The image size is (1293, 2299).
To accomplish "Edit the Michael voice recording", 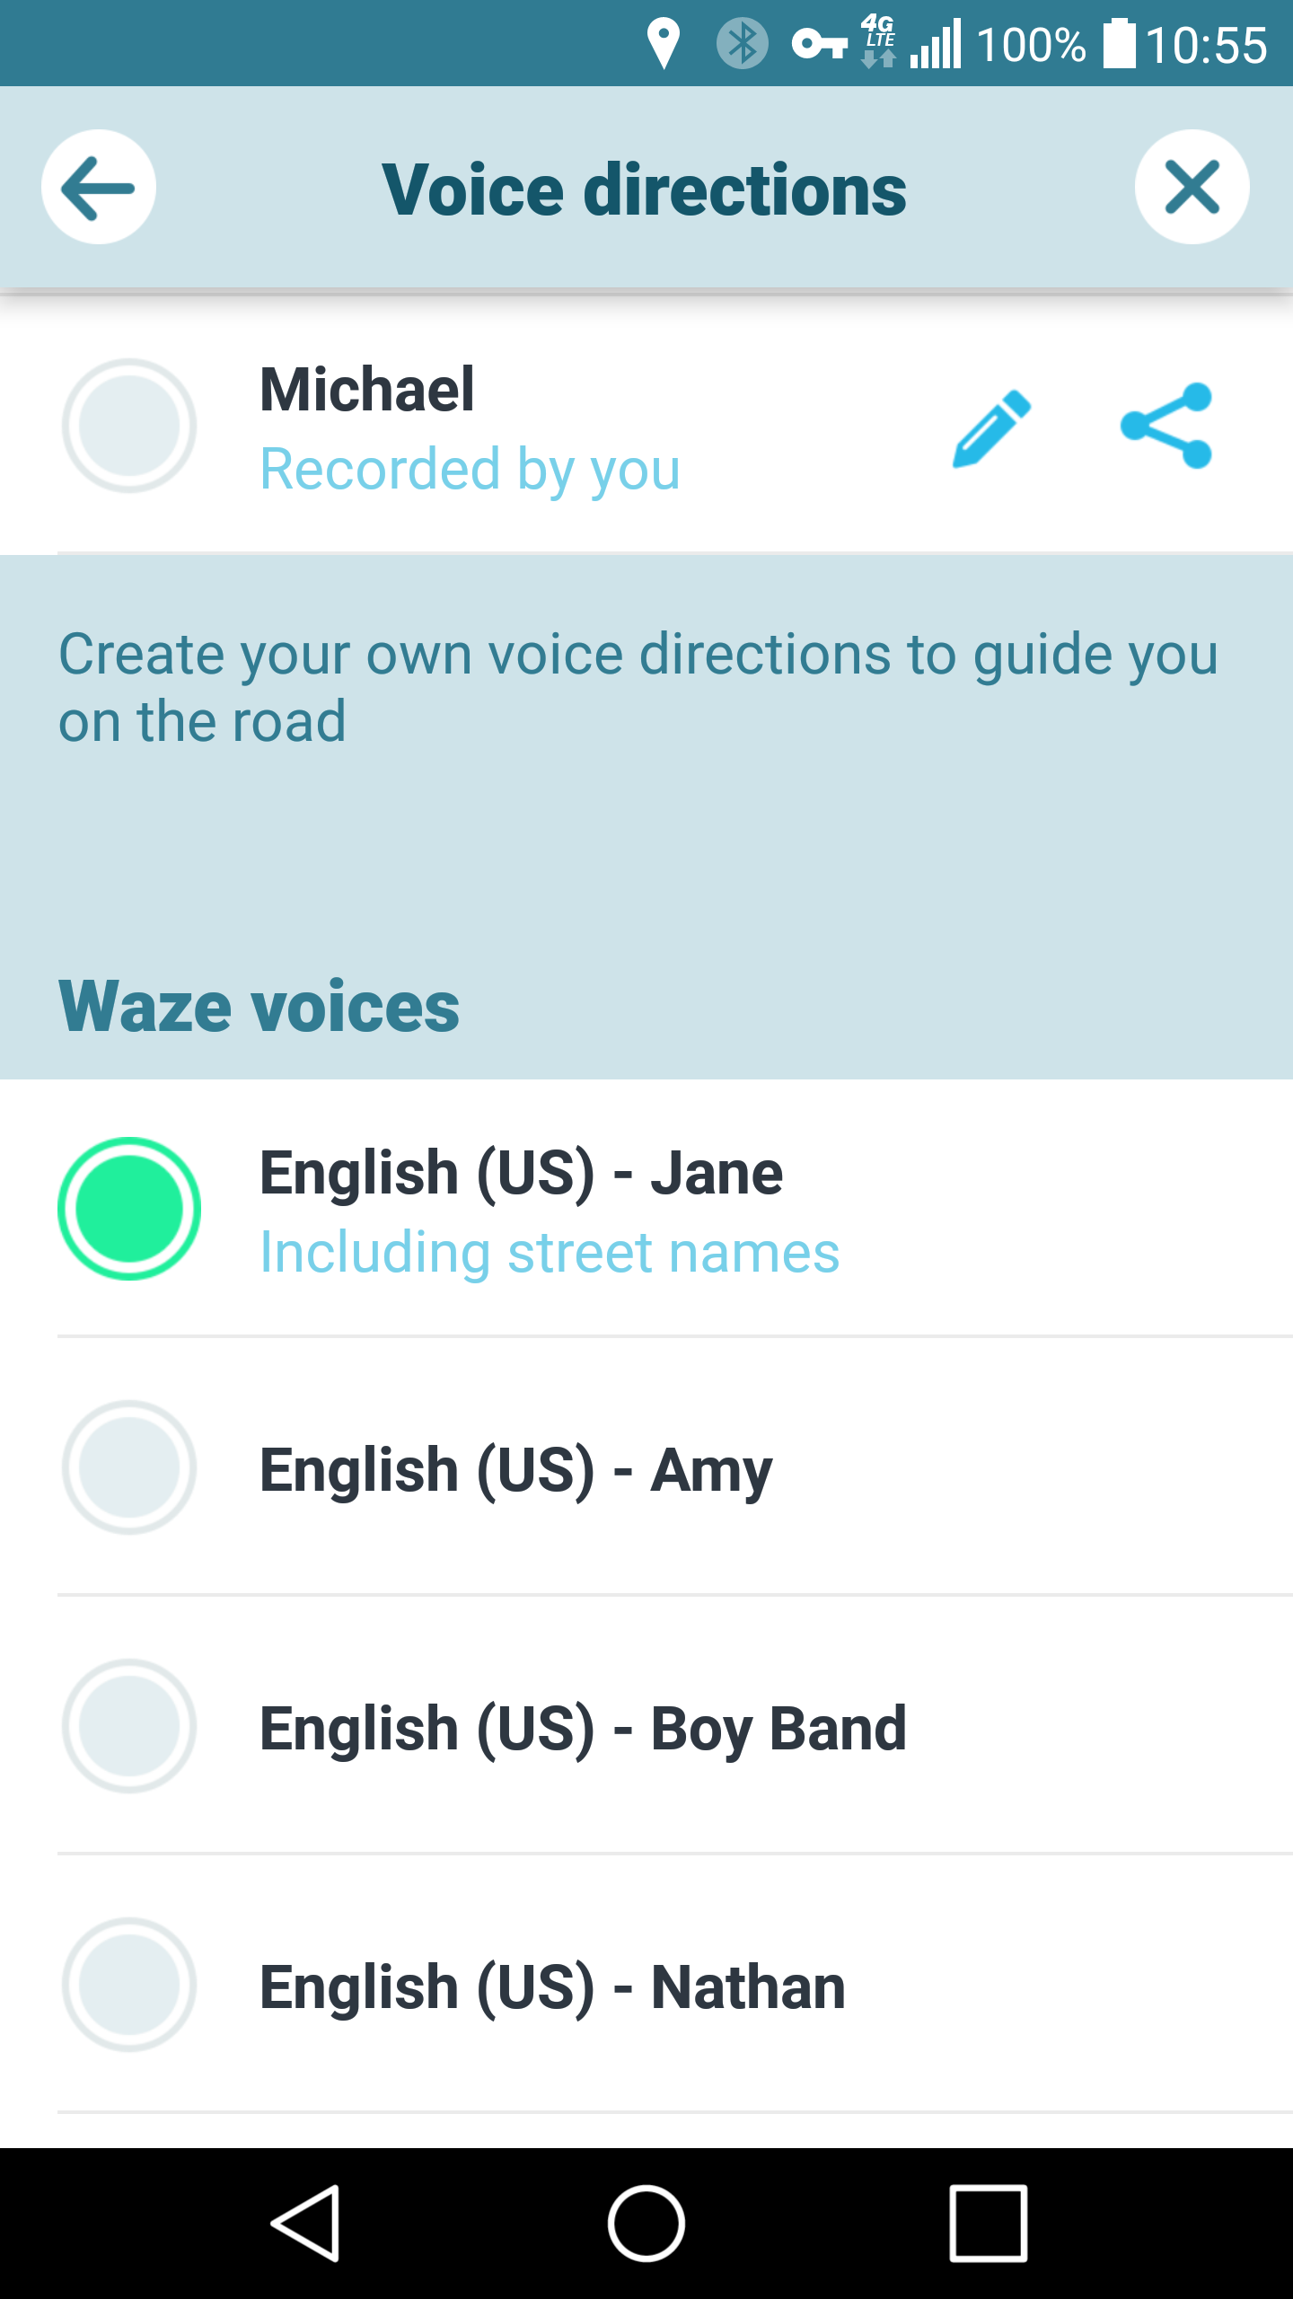I will click(991, 427).
